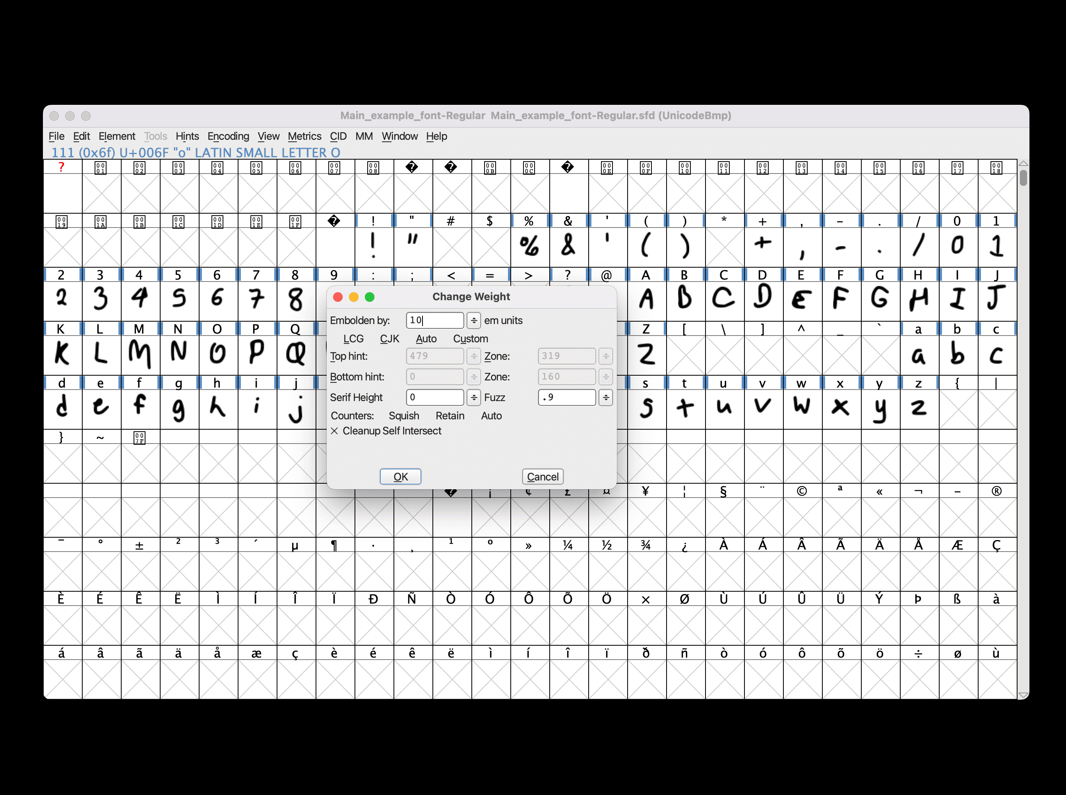Select the LCG radio option
The height and width of the screenshot is (795, 1066).
click(x=353, y=339)
